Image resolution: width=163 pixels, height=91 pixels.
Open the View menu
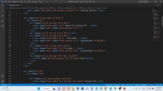[21, 2]
